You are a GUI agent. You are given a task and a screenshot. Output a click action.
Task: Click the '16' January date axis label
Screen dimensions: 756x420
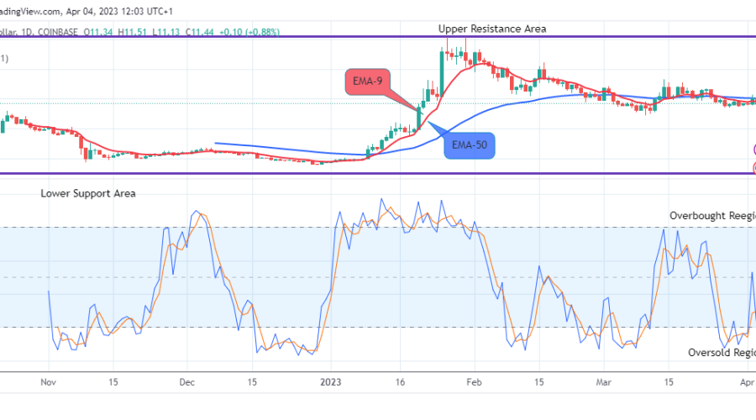[400, 382]
